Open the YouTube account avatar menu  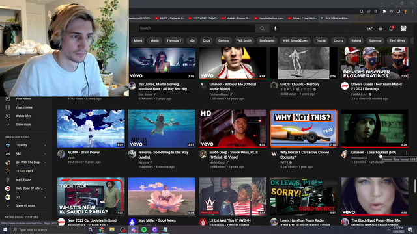(403, 29)
